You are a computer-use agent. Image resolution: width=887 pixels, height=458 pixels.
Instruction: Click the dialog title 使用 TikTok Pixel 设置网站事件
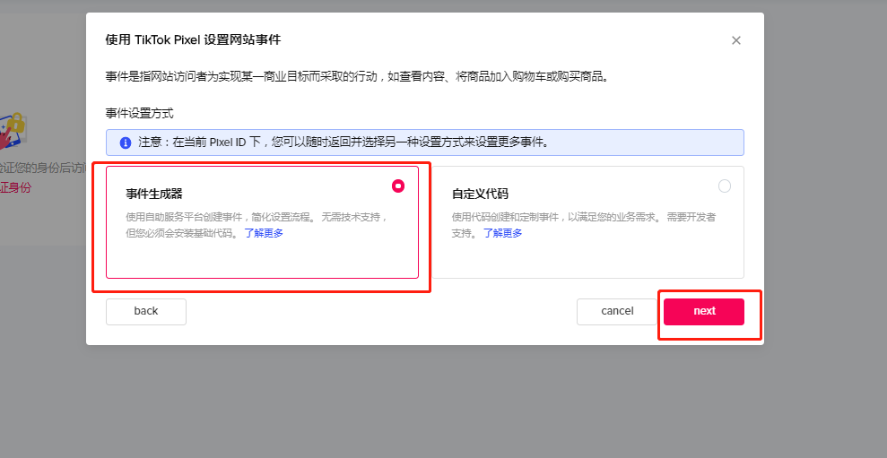click(x=193, y=39)
